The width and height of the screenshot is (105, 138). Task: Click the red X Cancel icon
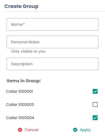(x=20, y=130)
